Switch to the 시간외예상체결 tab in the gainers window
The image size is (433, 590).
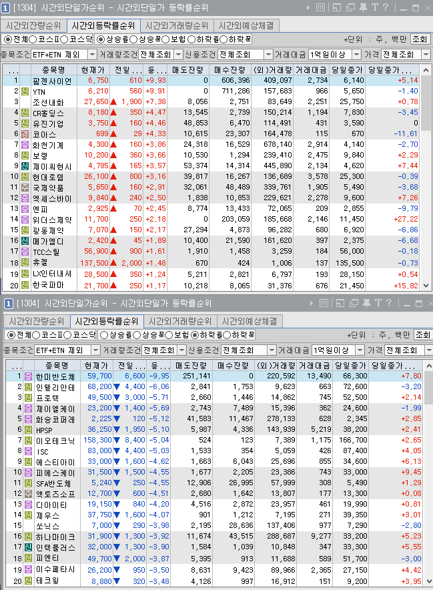click(x=246, y=25)
